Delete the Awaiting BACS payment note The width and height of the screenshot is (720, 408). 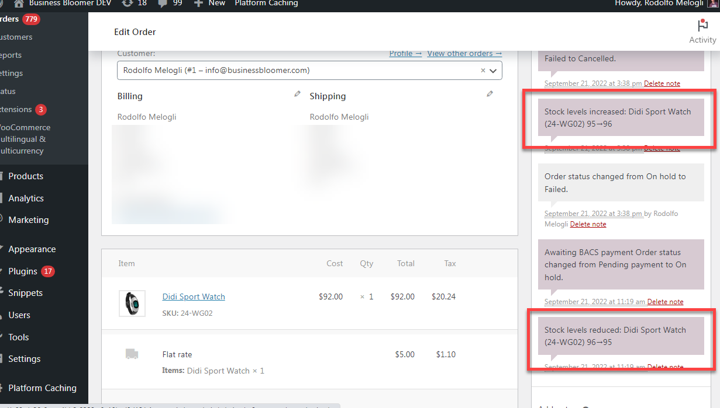(x=665, y=302)
